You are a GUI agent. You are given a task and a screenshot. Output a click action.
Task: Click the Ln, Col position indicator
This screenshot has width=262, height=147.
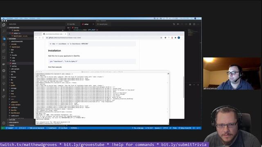coord(149,128)
